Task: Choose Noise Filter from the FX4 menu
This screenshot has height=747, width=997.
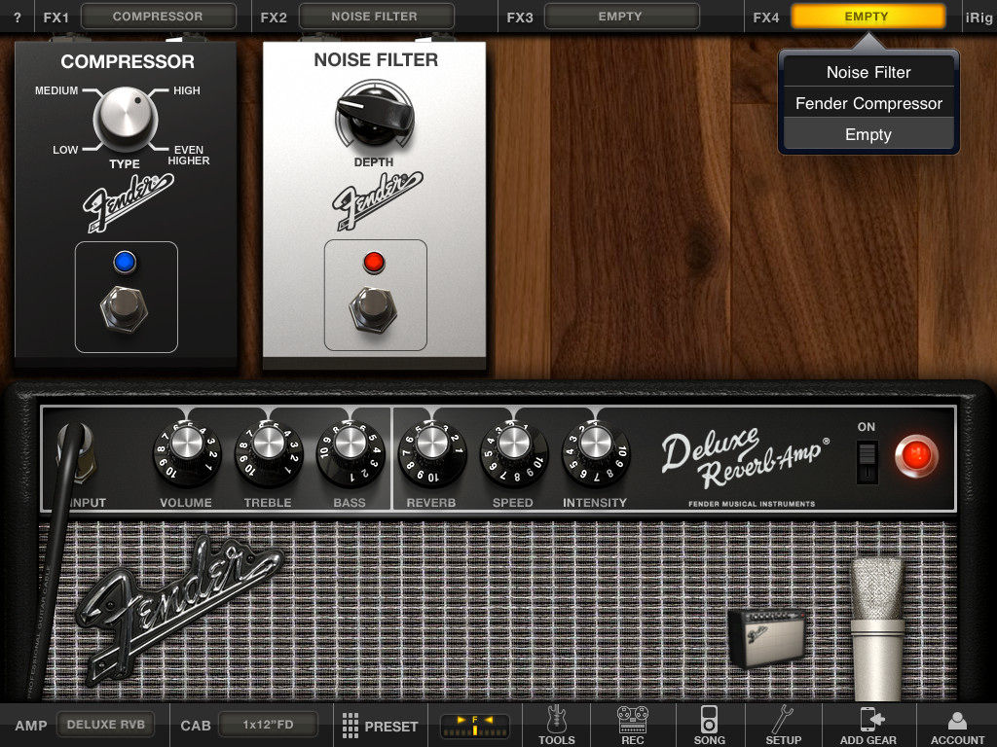Action: (868, 72)
